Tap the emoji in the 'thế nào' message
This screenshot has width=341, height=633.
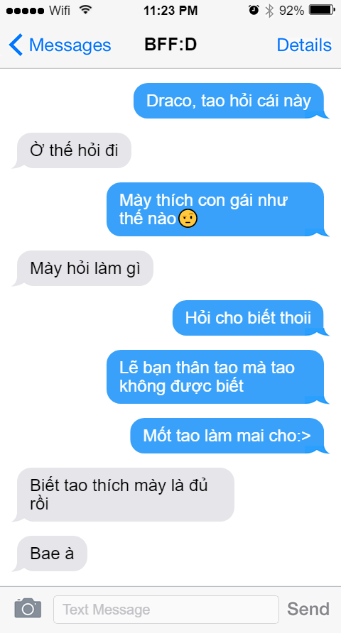click(x=188, y=219)
